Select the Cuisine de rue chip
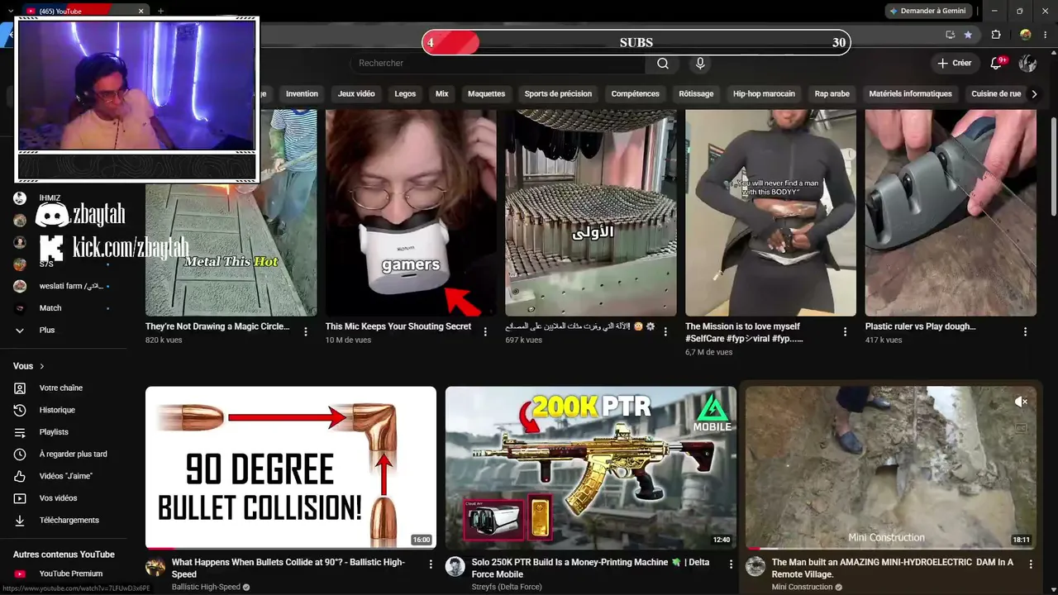 996,94
